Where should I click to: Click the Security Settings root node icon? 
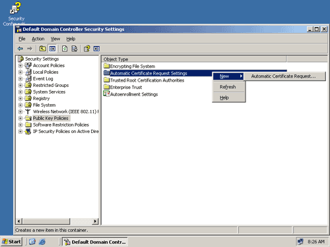tap(21, 59)
